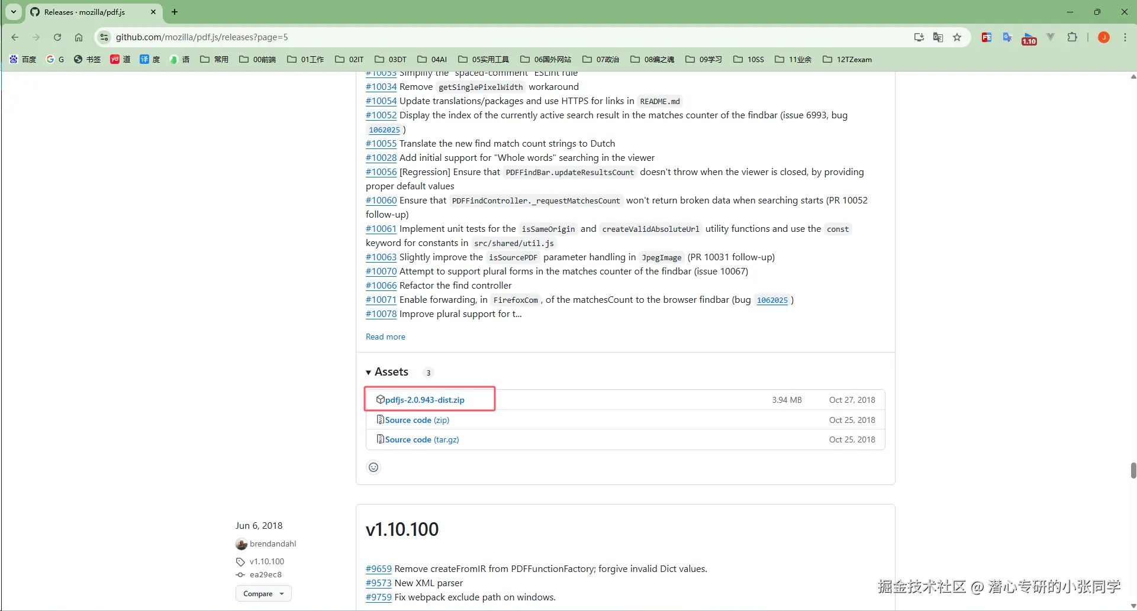Bookmark this page with the star icon
This screenshot has height=611, width=1137.
tap(957, 37)
